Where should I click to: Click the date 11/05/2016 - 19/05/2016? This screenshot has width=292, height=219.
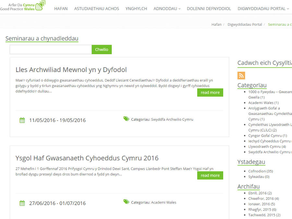click(57, 120)
